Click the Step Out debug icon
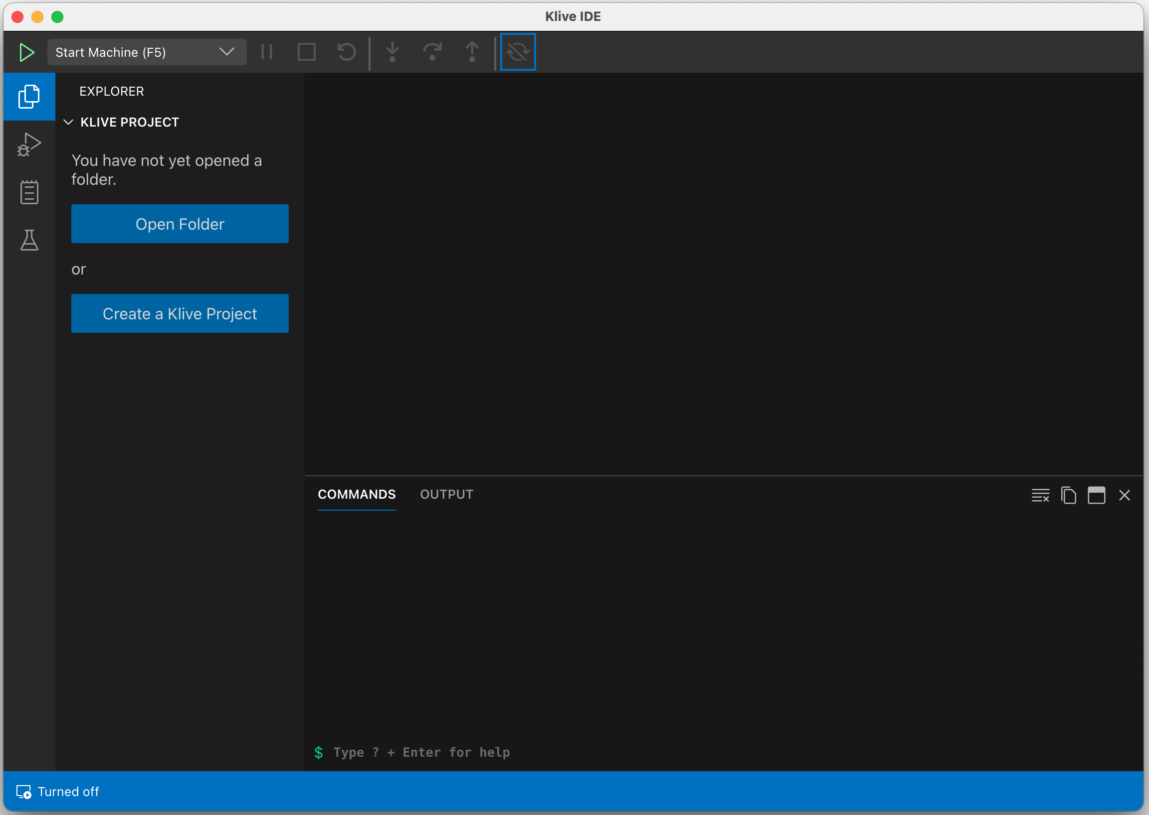This screenshot has height=815, width=1149. click(x=472, y=52)
